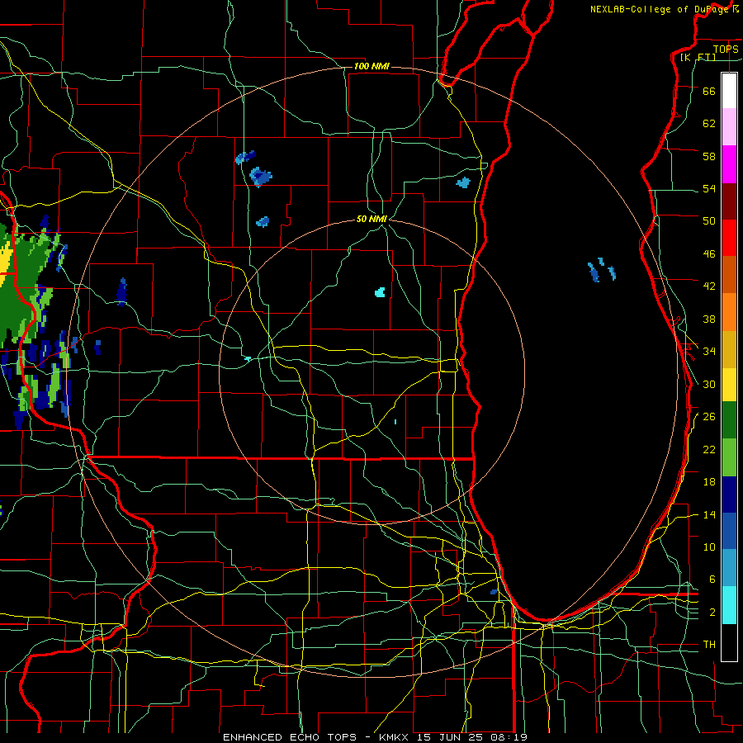The width and height of the screenshot is (743, 743).
Task: Select the dark green legend swatch beside 26
Action: [x=729, y=420]
